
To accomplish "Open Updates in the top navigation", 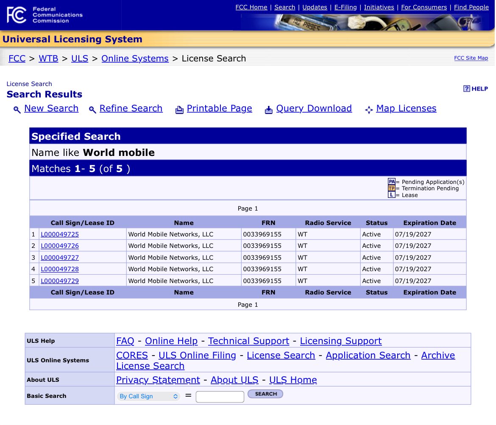I will [x=315, y=7].
